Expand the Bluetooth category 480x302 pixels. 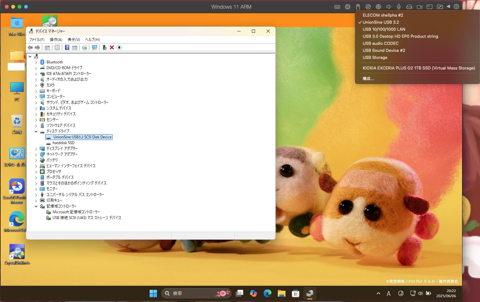point(36,62)
